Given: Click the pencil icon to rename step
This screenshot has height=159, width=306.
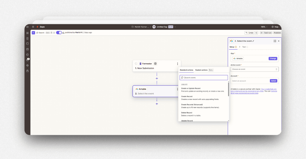Looking at the screenshot, I should pos(253,41).
